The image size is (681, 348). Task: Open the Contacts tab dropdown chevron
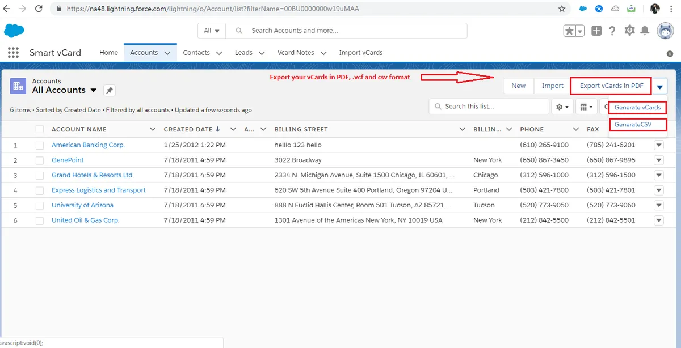(x=220, y=53)
